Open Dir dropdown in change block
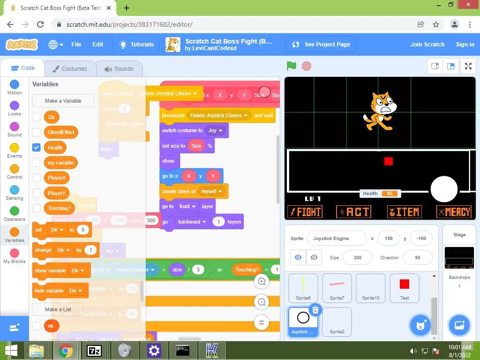Screen dimensions: 480x360 tap(64, 250)
